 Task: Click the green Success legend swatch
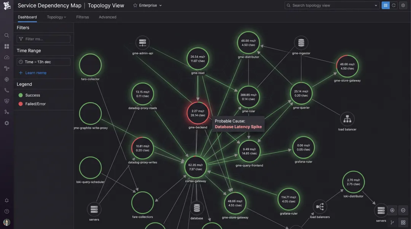[x=21, y=95]
